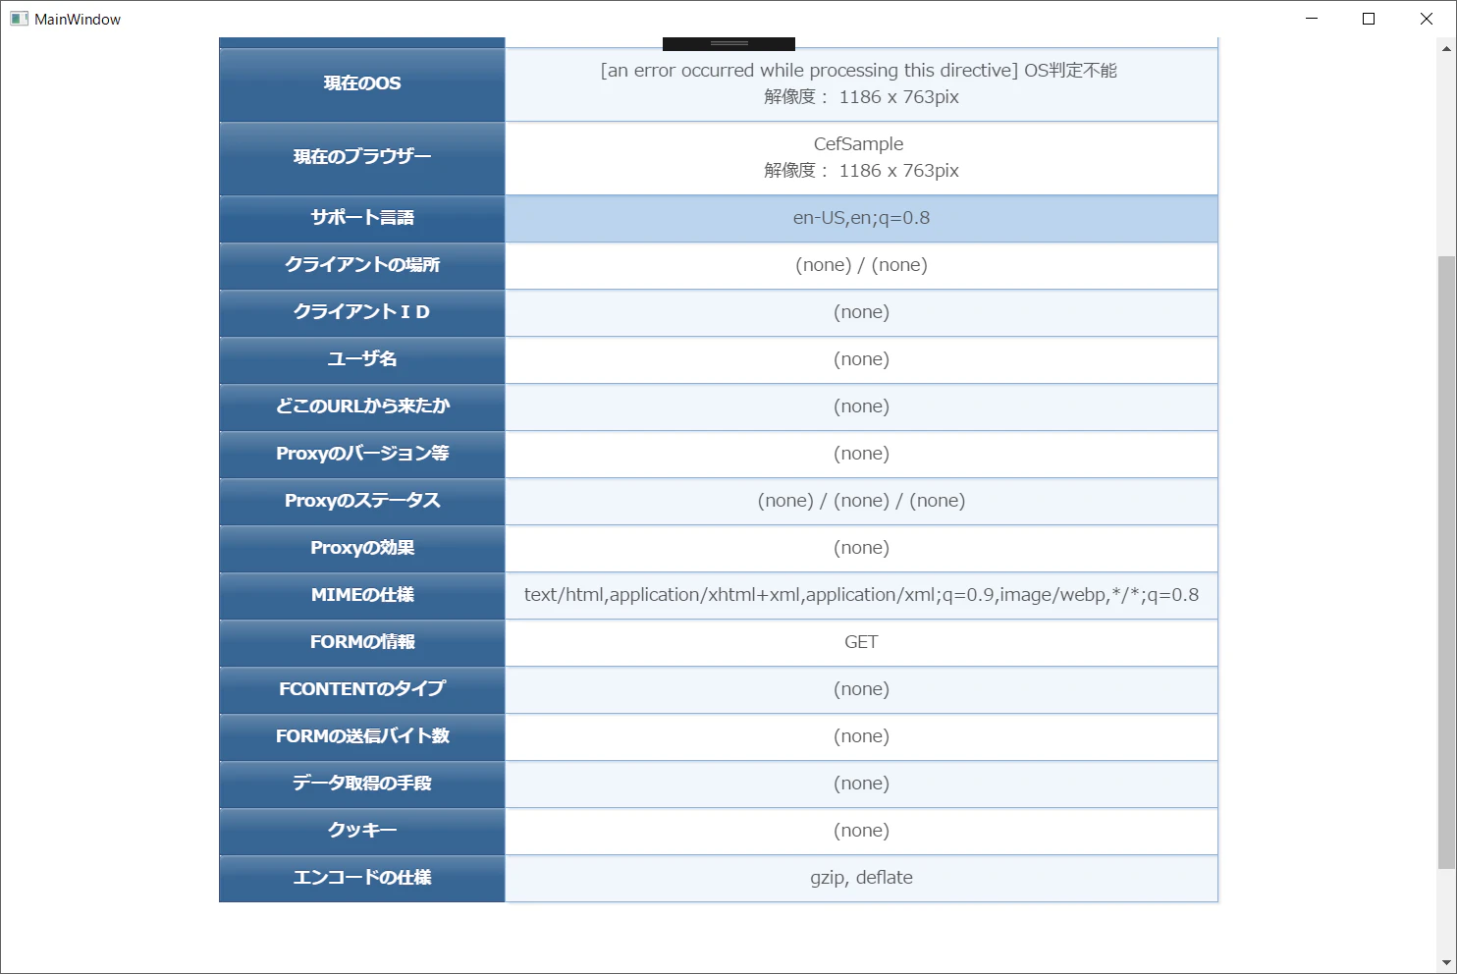Screen dimensions: 1457x974
Task: Click the クライアントの場所 header cell
Action: [x=362, y=266]
